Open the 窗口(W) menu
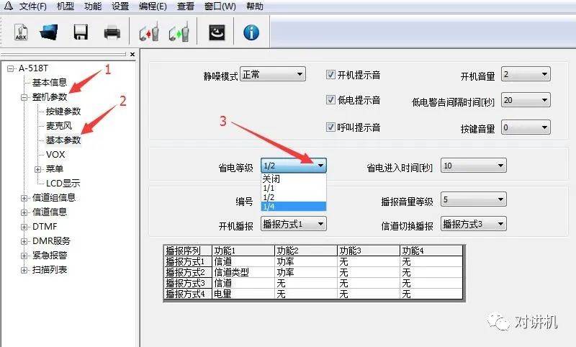This screenshot has height=347, width=576. coord(220,6)
